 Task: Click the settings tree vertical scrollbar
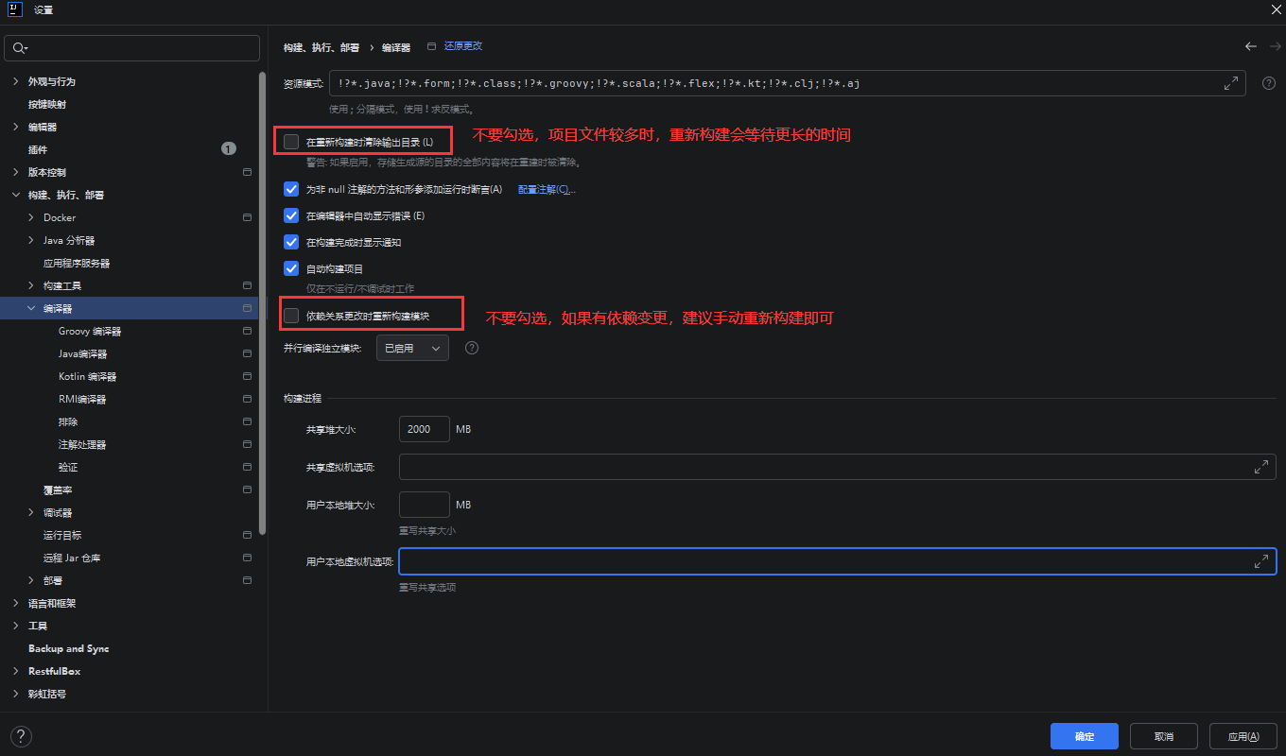point(263,302)
